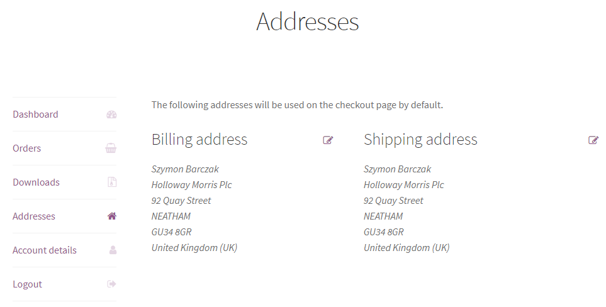Select the Addresses menu item

(x=33, y=216)
